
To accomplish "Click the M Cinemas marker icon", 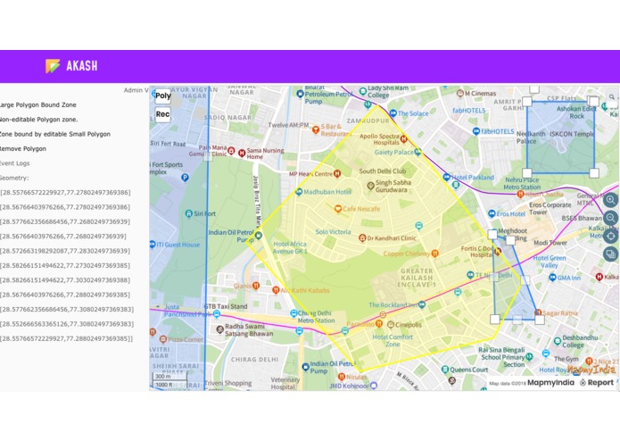I will click(x=459, y=94).
